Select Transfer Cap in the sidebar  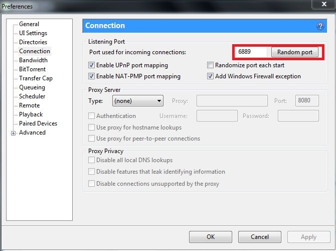click(x=36, y=78)
